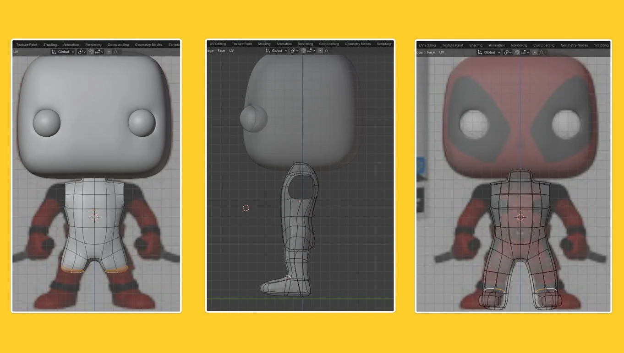Viewport: 624px width, 353px height.
Task: Open Shading tab in middle panel
Action: pyautogui.click(x=264, y=44)
